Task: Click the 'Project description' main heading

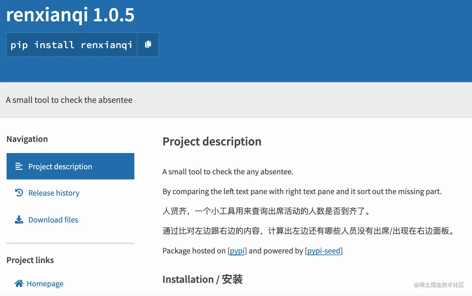Action: coord(212,141)
